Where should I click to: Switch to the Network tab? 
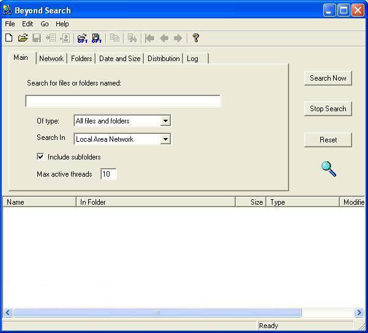click(51, 59)
